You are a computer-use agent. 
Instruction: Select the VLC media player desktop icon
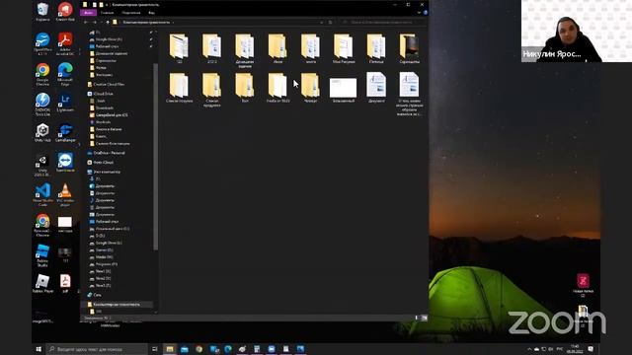tap(65, 195)
